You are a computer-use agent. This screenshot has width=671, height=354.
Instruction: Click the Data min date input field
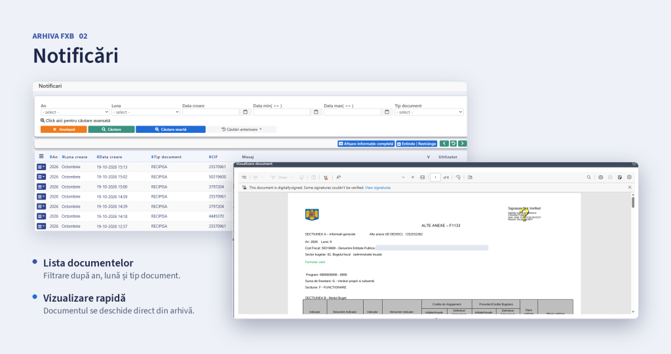click(282, 112)
